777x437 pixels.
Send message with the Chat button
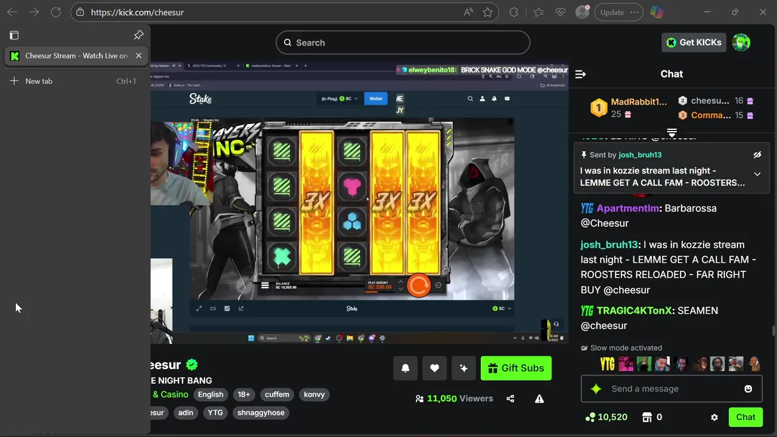(x=745, y=417)
